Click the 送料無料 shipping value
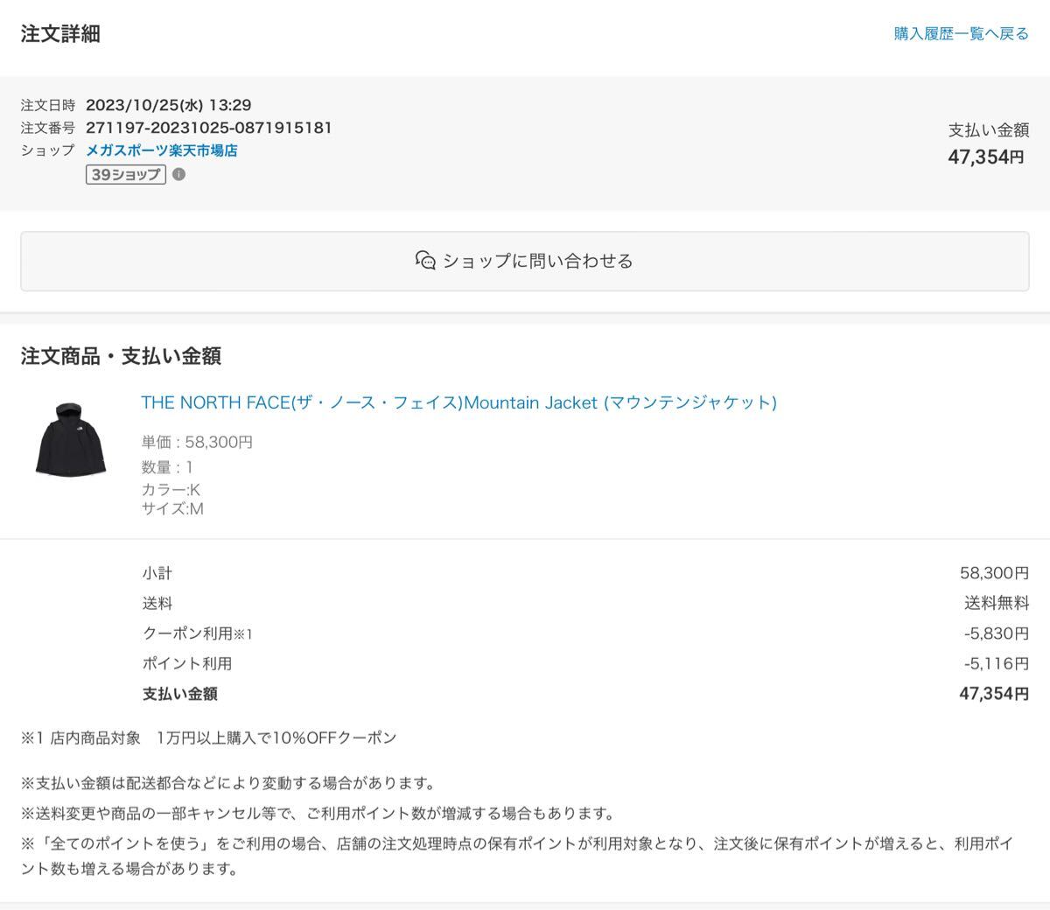 coord(997,603)
